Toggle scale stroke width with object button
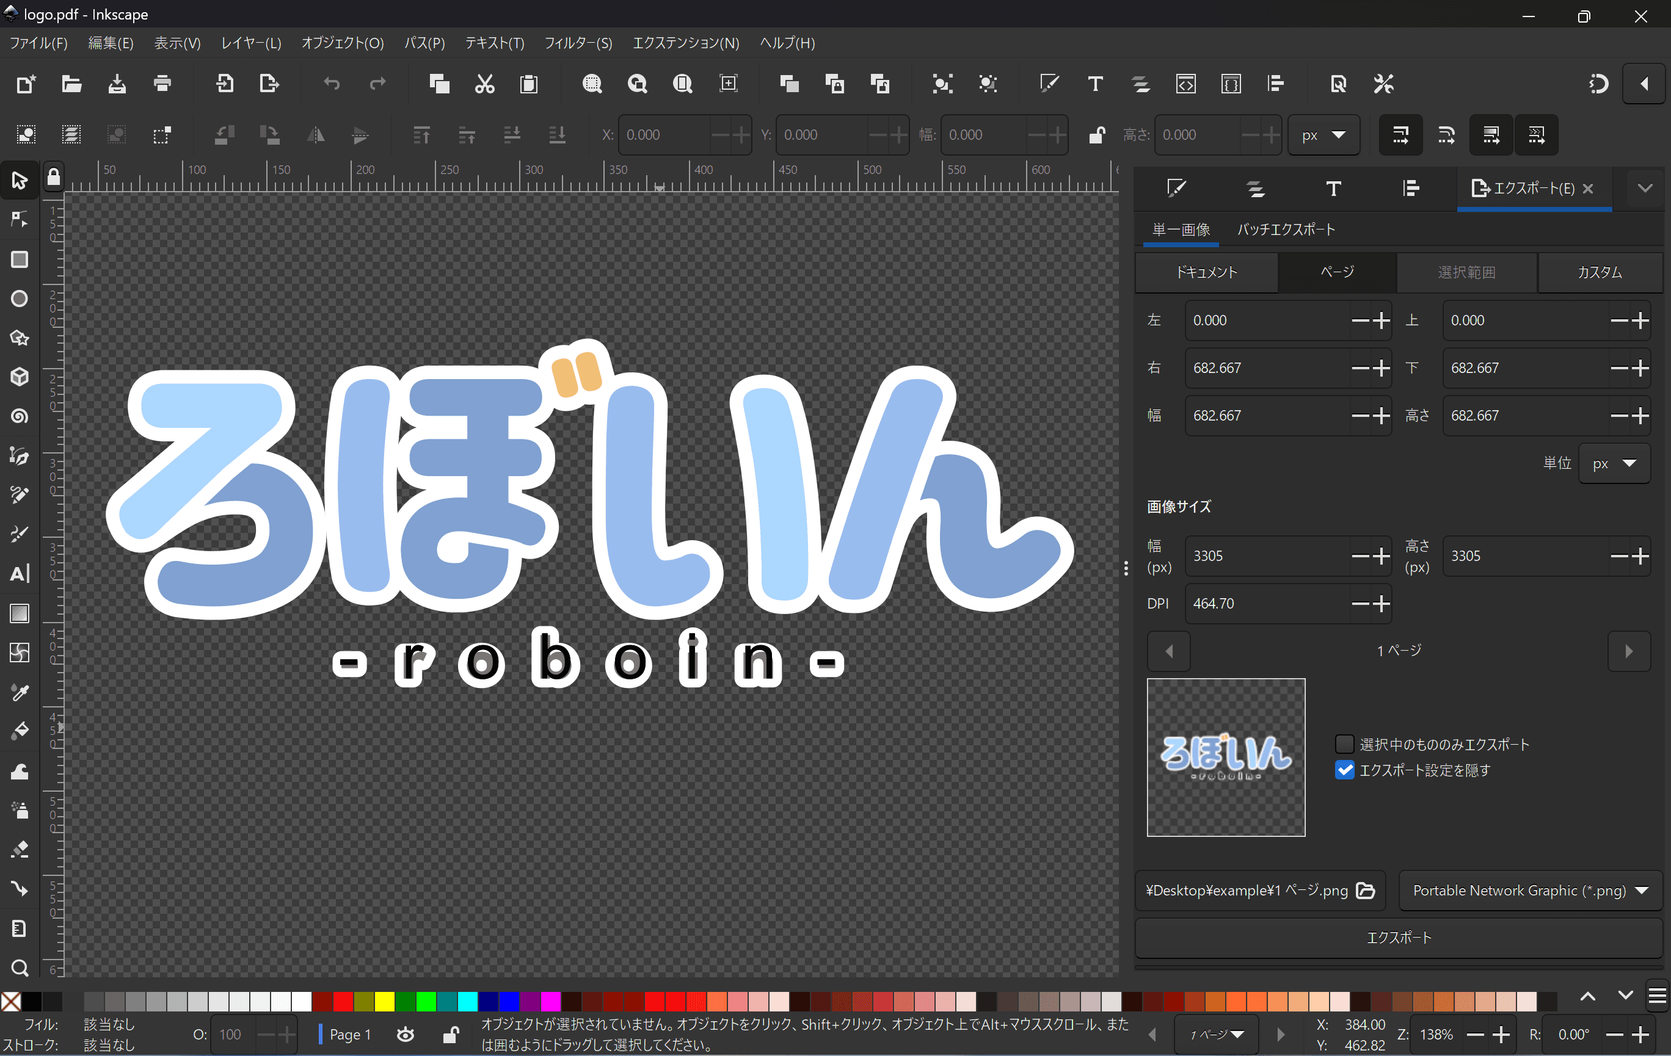1671x1056 pixels. tap(1400, 136)
